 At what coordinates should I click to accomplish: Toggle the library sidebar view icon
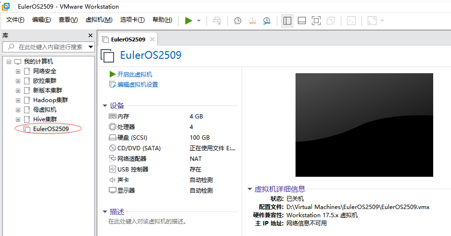pyautogui.click(x=287, y=21)
